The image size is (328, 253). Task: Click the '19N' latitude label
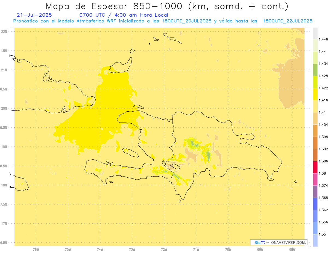(5, 147)
